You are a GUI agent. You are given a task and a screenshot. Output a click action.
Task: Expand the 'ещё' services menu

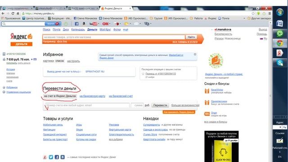126,30
